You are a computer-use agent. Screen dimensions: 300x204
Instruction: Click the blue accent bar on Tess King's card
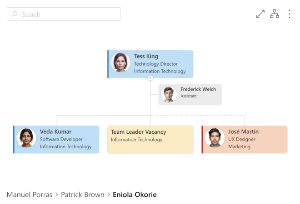pos(108,64)
